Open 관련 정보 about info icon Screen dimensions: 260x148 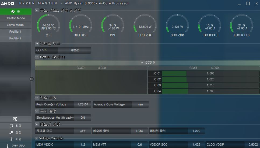(8, 146)
